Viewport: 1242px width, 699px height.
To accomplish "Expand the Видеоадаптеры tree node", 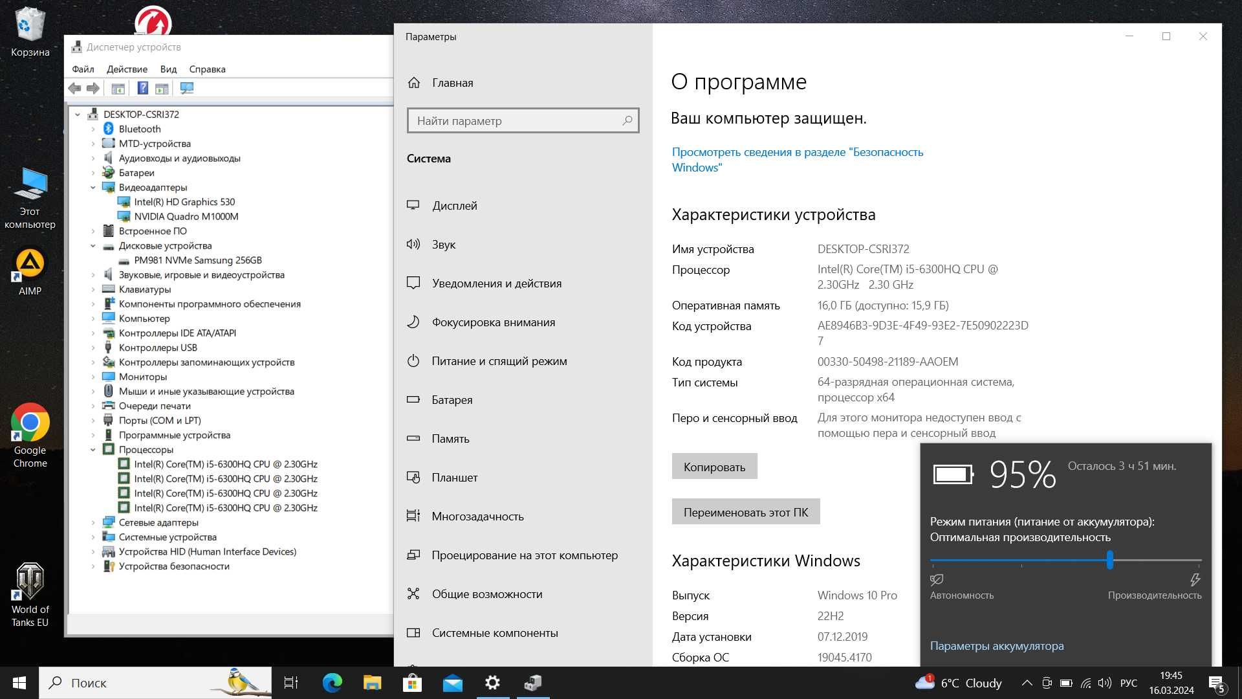I will click(x=92, y=187).
